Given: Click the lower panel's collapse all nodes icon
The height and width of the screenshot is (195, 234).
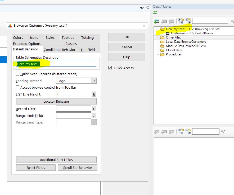Looking at the screenshot, I should (x=188, y=131).
